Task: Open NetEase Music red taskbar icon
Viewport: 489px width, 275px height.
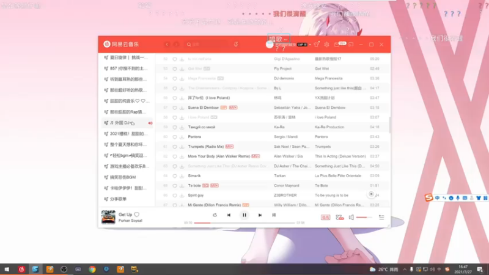Action: point(21,269)
